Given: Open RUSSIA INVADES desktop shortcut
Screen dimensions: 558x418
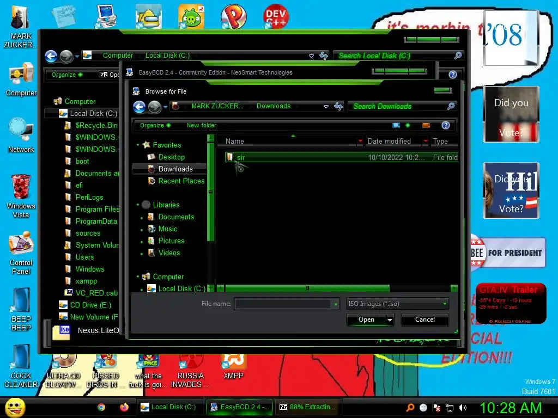Looking at the screenshot, I should pos(190,371).
